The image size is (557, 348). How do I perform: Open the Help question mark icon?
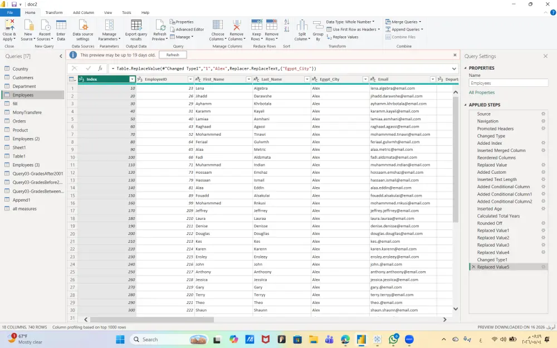pyautogui.click(x=553, y=12)
